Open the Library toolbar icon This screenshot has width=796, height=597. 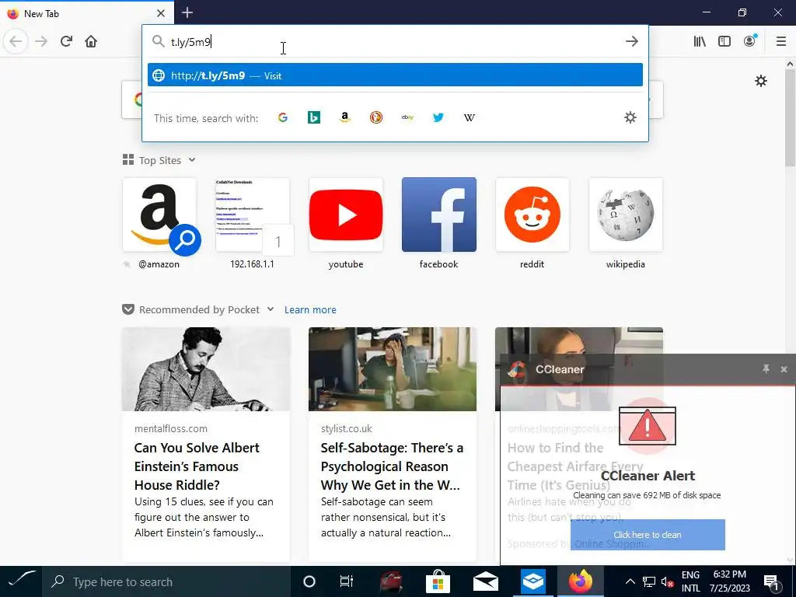(700, 41)
